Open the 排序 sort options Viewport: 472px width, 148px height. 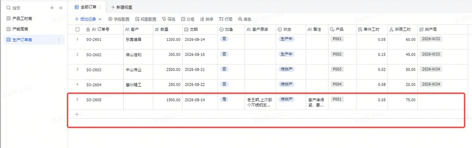[206, 19]
